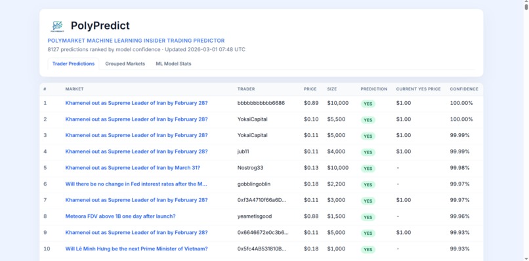This screenshot has width=529, height=261.
Task: Select trader 0x5fc4AB531810B...
Action: 262,249
